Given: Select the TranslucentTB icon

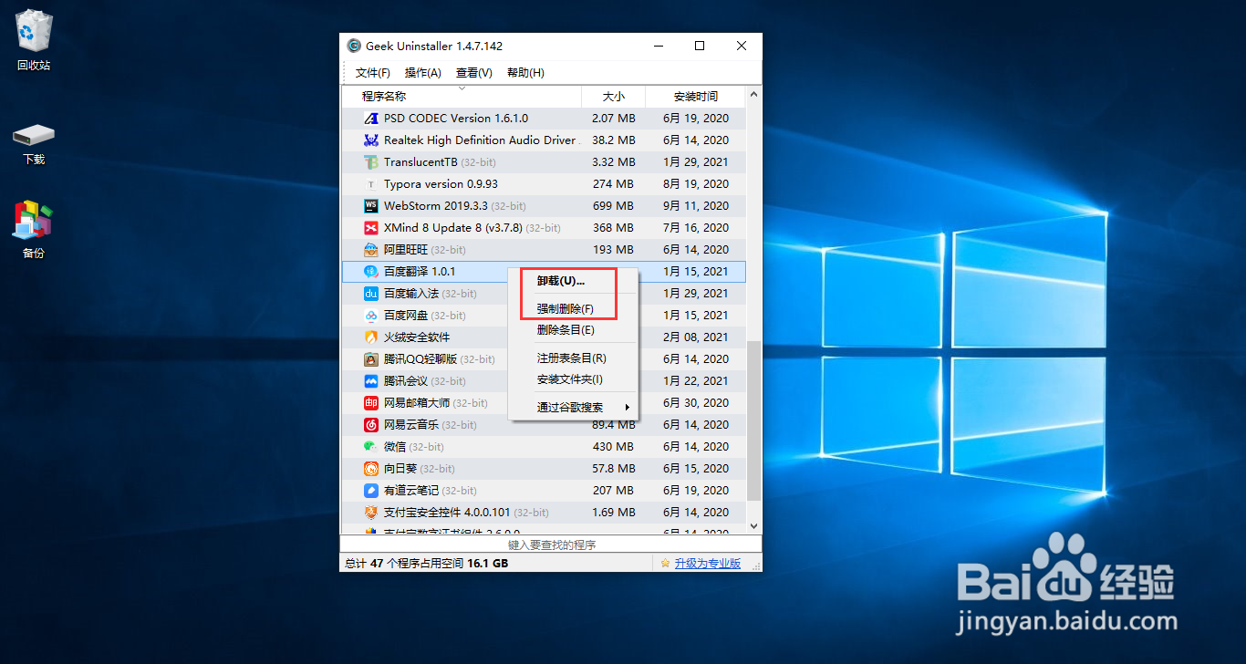Looking at the screenshot, I should (370, 162).
